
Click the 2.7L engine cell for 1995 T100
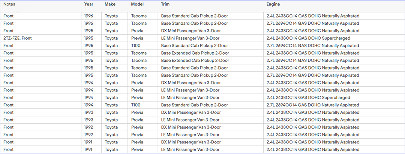[x=313, y=46]
